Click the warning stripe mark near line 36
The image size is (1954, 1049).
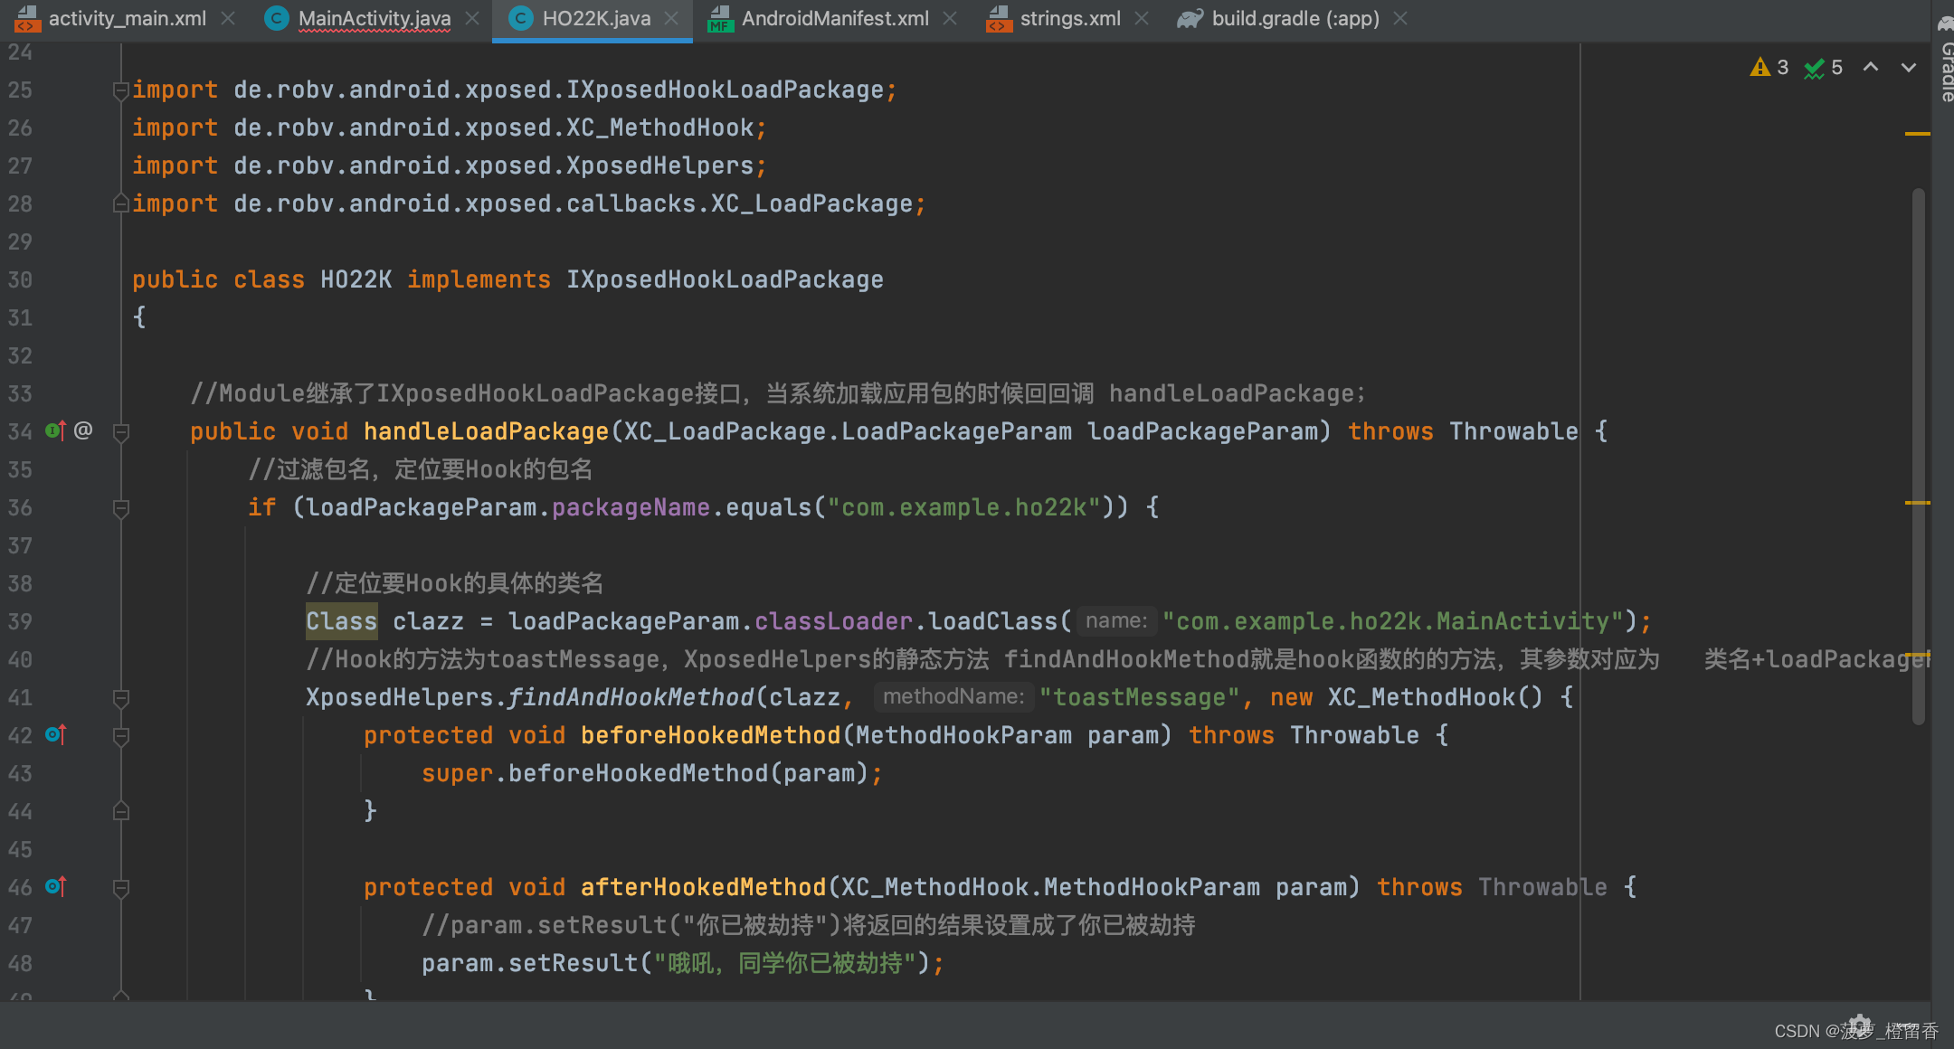pyautogui.click(x=1917, y=502)
